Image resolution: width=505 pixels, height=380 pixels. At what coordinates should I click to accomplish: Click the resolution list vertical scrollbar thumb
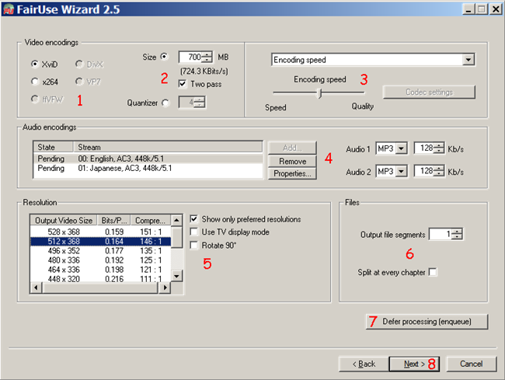(x=176, y=237)
